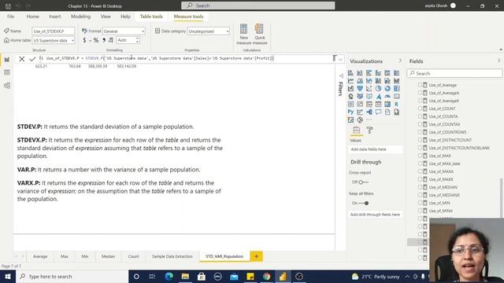The width and height of the screenshot is (504, 283).
Task: Cancel the formula edit with X
Action: [x=21, y=59]
